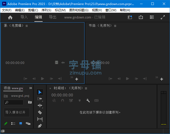Open the 帮助(H) menu
The width and height of the screenshot is (170, 134).
125,10
